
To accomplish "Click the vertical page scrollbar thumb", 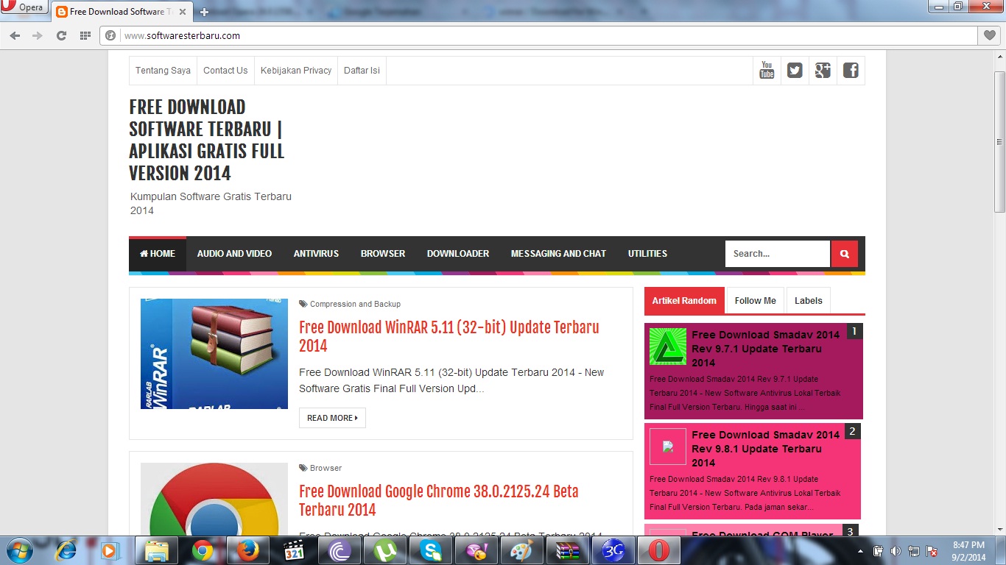I will point(999,142).
